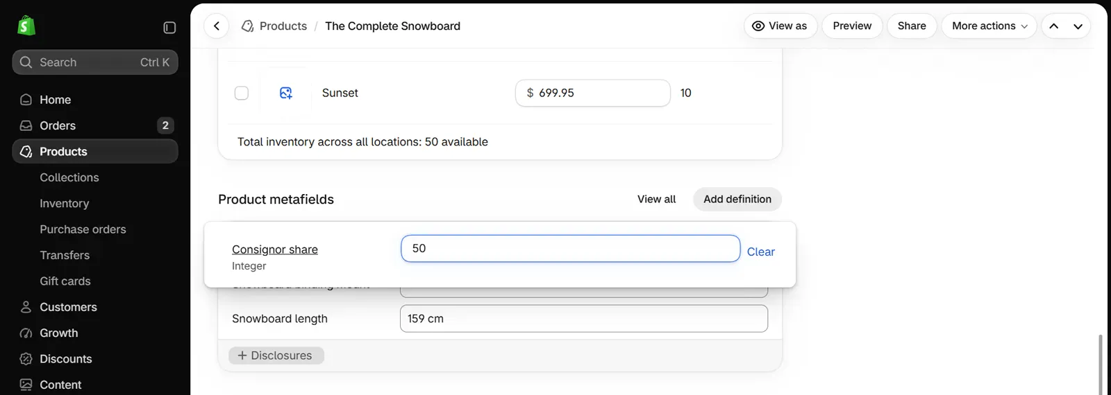
Task: Click View all metafields link
Action: pyautogui.click(x=656, y=200)
